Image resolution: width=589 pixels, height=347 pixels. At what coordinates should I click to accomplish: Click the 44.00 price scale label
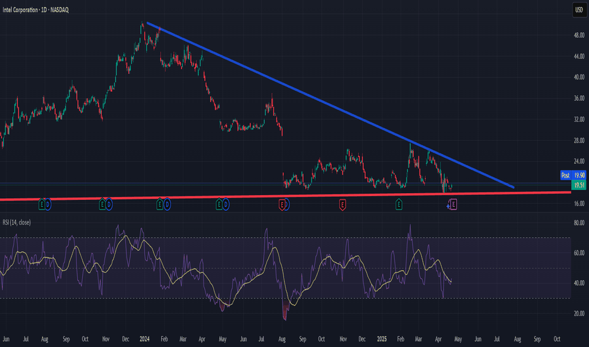click(579, 56)
